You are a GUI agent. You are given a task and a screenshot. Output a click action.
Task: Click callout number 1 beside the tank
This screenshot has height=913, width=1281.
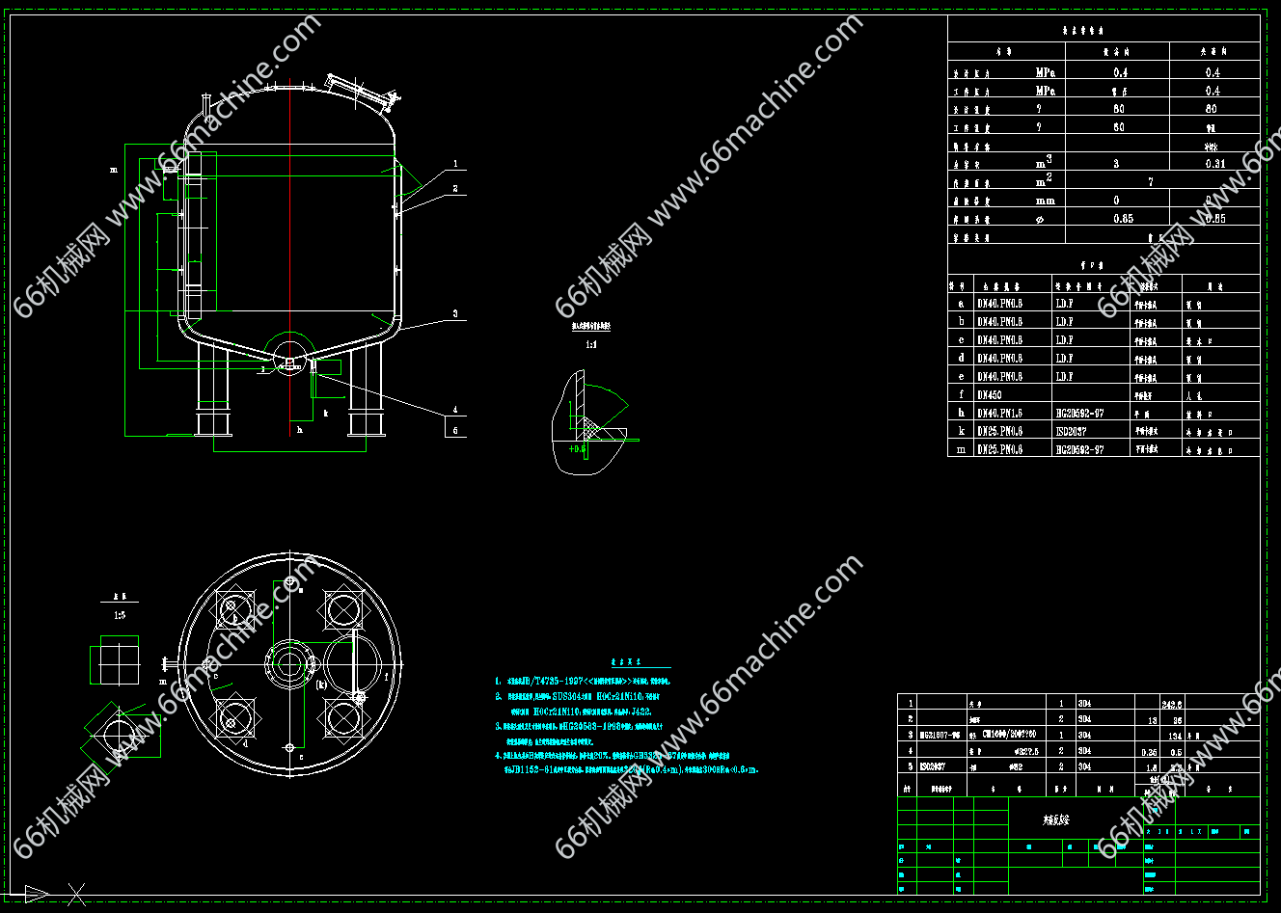(x=455, y=165)
